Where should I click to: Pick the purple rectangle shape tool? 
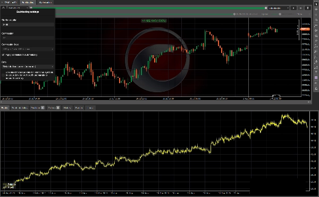point(316,78)
